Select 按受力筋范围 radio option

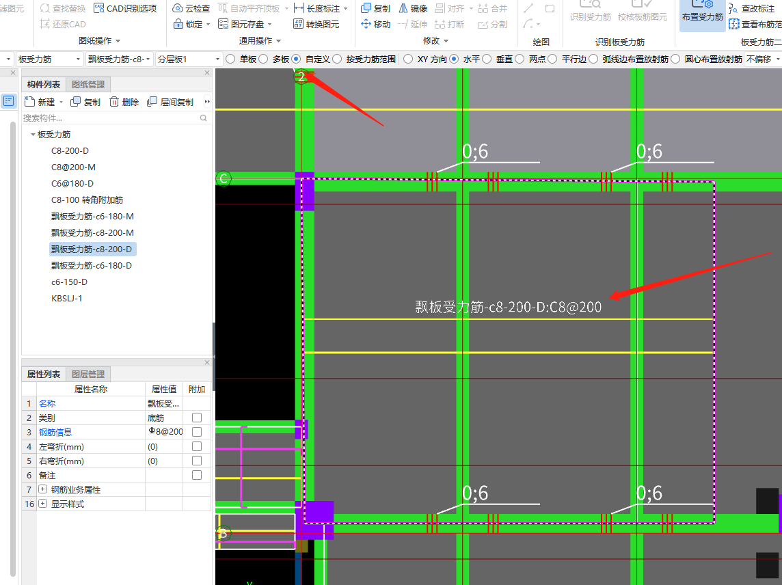point(337,59)
